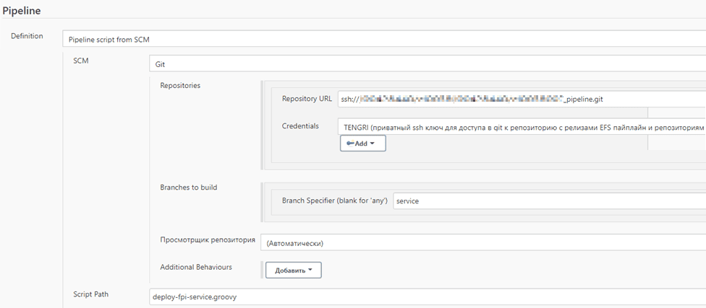706x308 pixels.
Task: Click the SCM label
Action: tap(81, 61)
